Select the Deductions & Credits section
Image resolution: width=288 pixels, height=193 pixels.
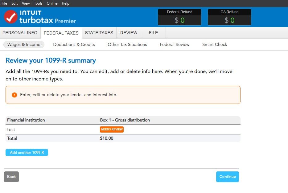(x=74, y=45)
